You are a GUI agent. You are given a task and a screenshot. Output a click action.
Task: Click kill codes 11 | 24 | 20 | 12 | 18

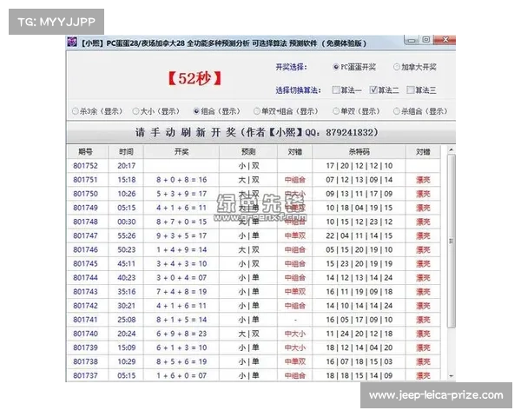click(x=359, y=334)
